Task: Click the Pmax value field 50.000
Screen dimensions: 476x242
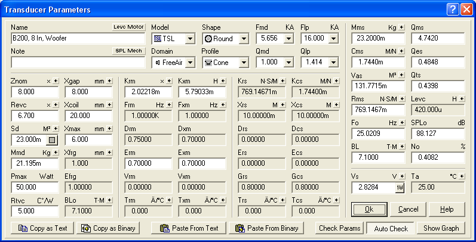Action: pyautogui.click(x=35, y=187)
